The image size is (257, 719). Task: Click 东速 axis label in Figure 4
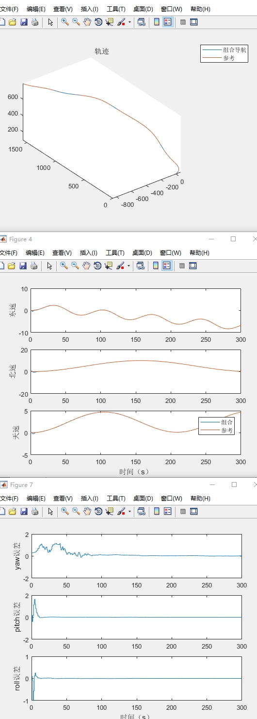click(x=13, y=311)
